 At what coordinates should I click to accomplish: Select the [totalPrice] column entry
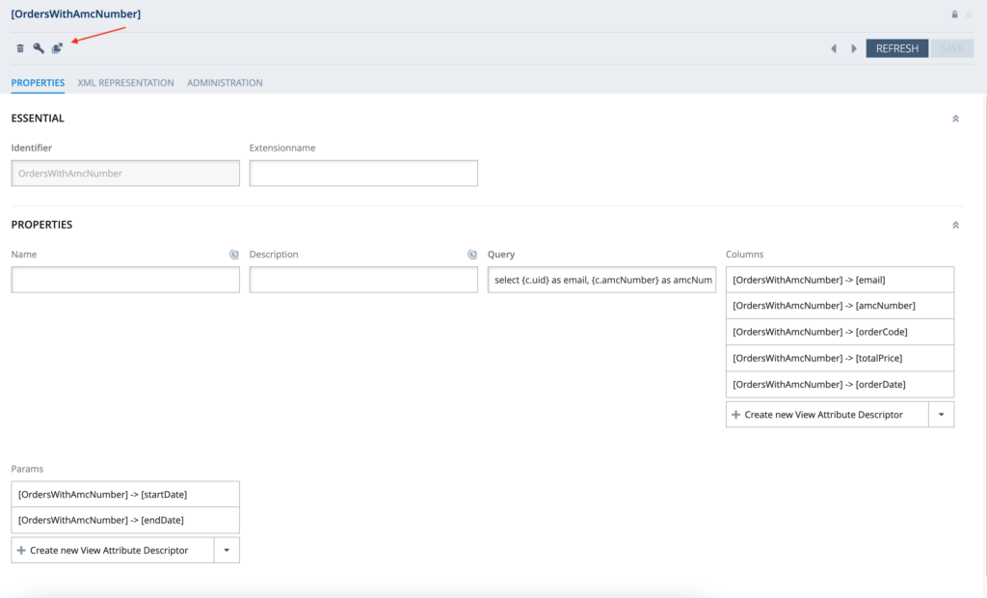click(840, 358)
